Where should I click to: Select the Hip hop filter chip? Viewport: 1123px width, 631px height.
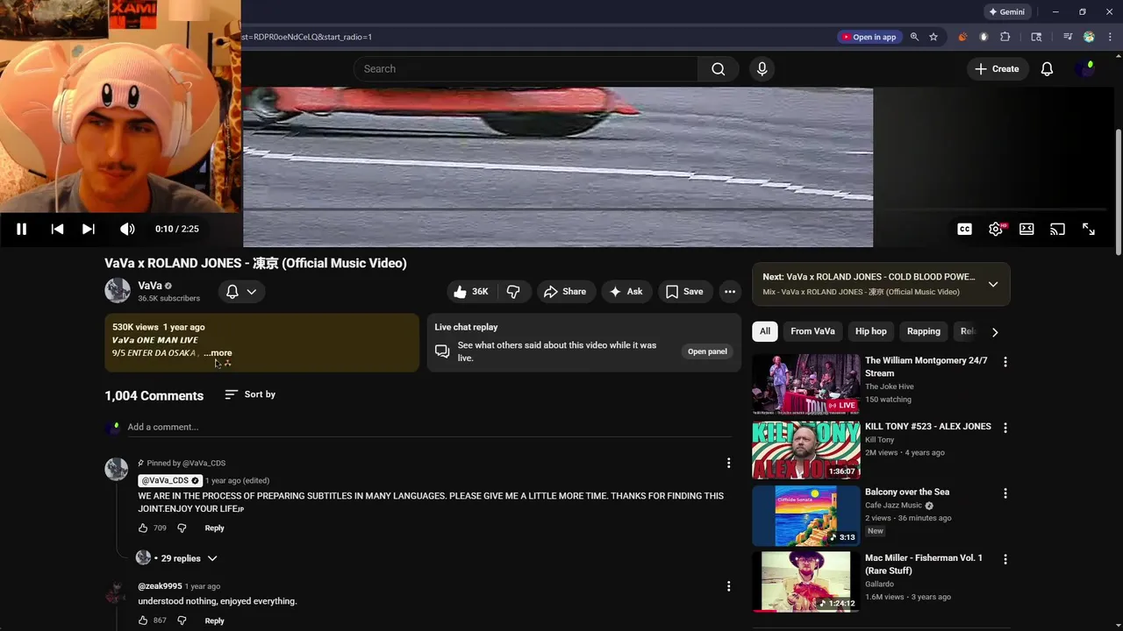point(871,331)
